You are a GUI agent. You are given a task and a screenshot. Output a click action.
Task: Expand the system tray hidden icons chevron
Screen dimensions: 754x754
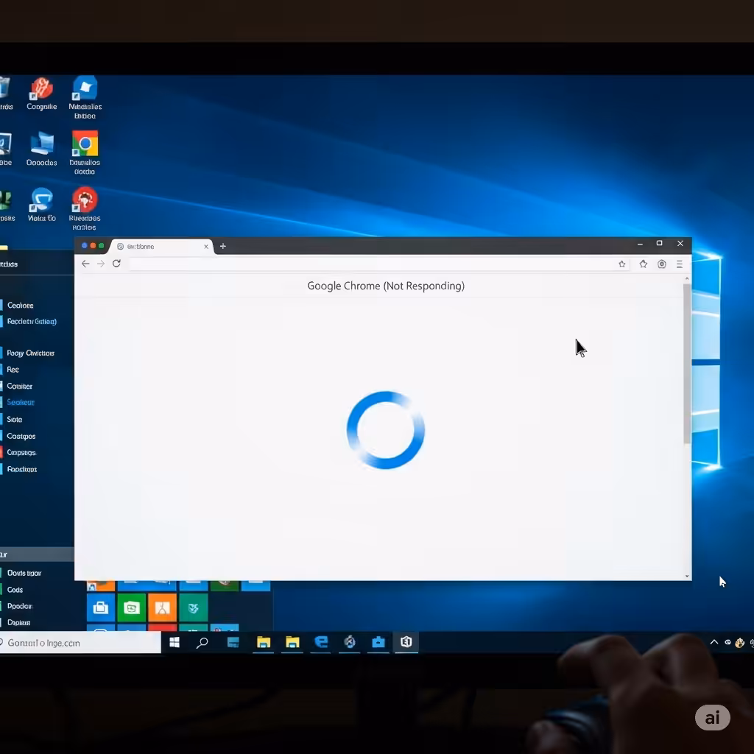coord(714,642)
